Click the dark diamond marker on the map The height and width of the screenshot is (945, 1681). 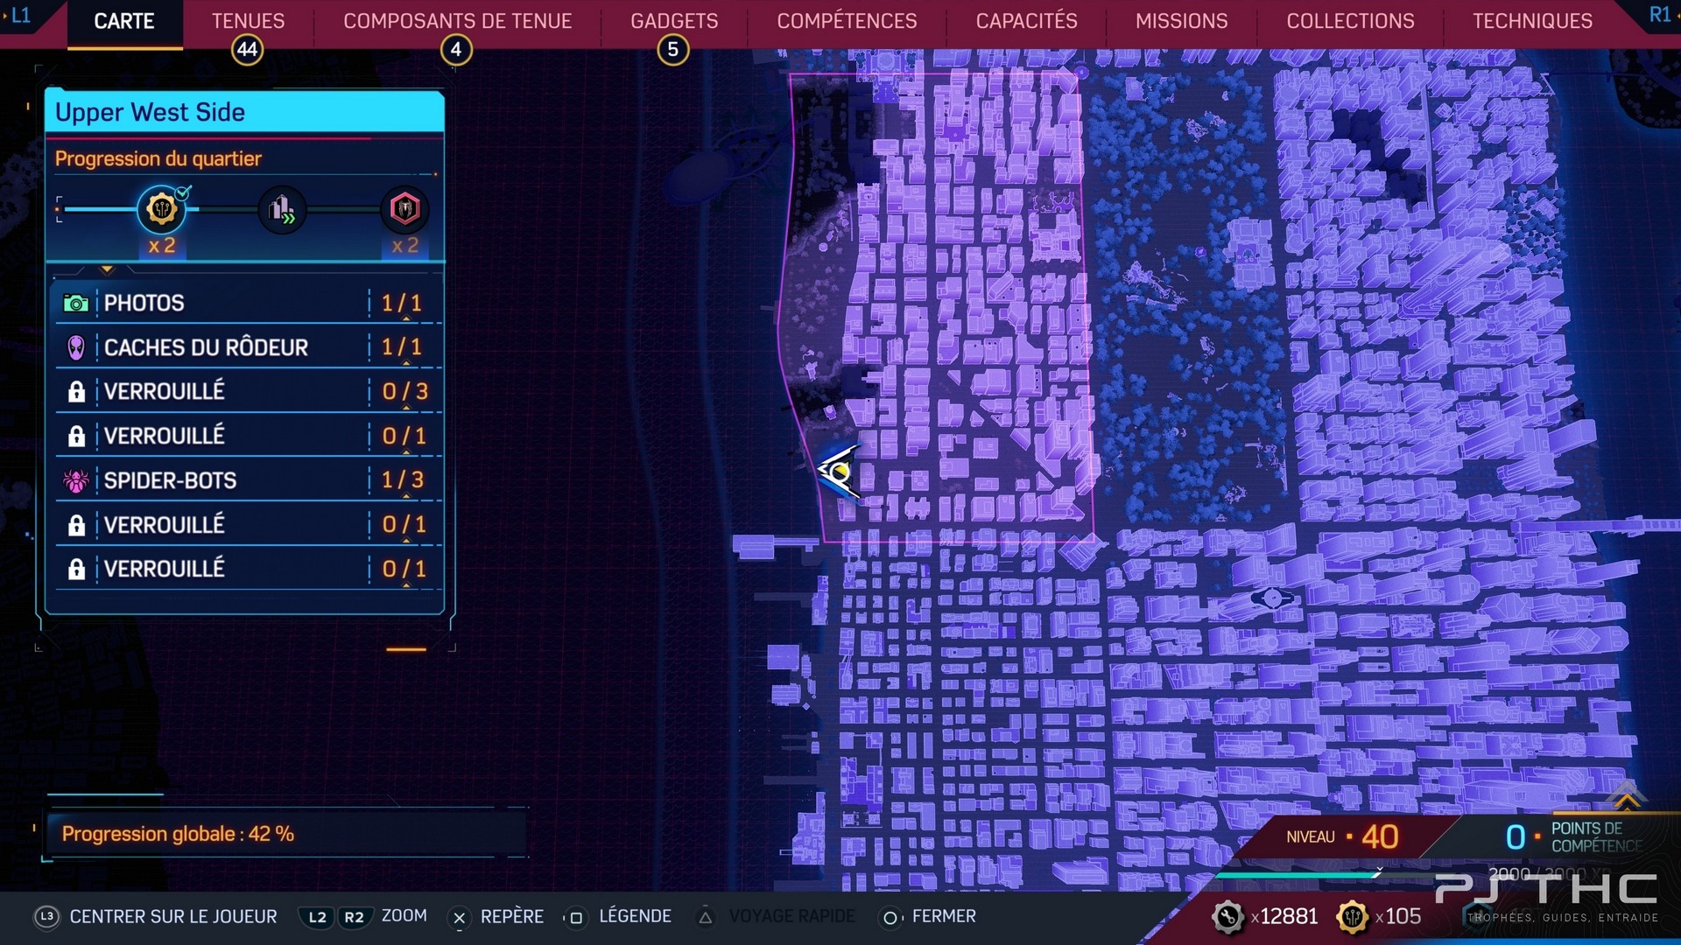[x=1272, y=598]
